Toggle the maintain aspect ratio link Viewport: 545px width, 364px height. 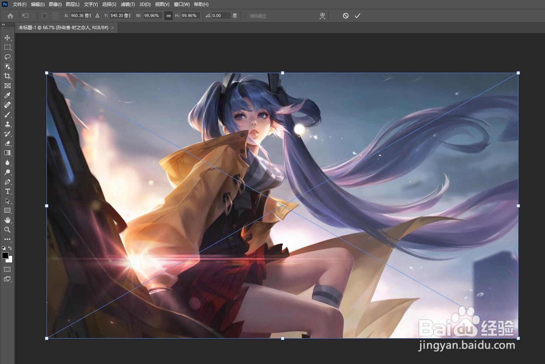[x=169, y=16]
